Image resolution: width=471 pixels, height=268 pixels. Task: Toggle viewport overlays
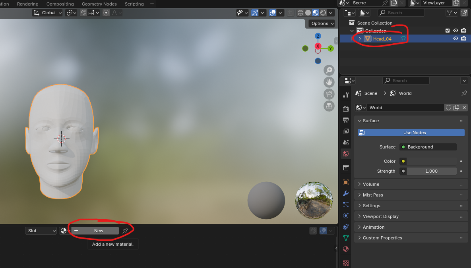[273, 13]
